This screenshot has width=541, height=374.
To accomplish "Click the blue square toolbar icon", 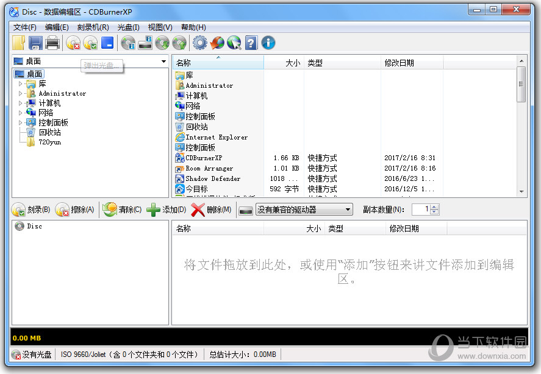I will (x=107, y=43).
